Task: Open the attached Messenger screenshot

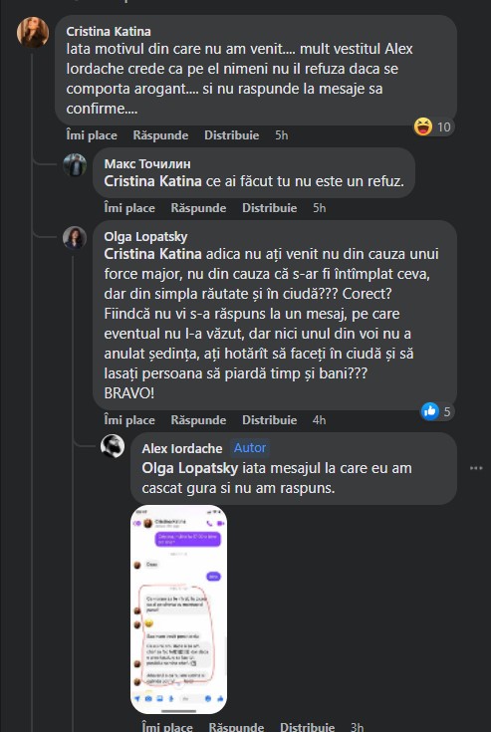Action: pyautogui.click(x=178, y=610)
